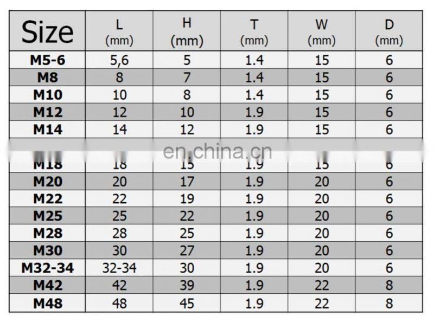The width and height of the screenshot is (434, 316).
Task: Click the H value 45 cell
Action: pyautogui.click(x=187, y=303)
